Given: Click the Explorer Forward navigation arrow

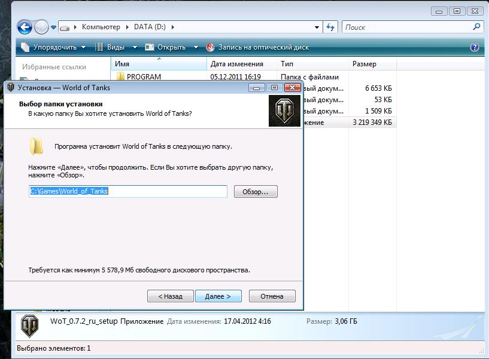Looking at the screenshot, I should (41, 27).
